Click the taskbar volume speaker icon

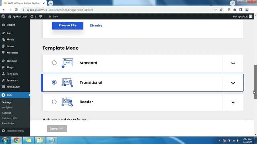pos(238,140)
